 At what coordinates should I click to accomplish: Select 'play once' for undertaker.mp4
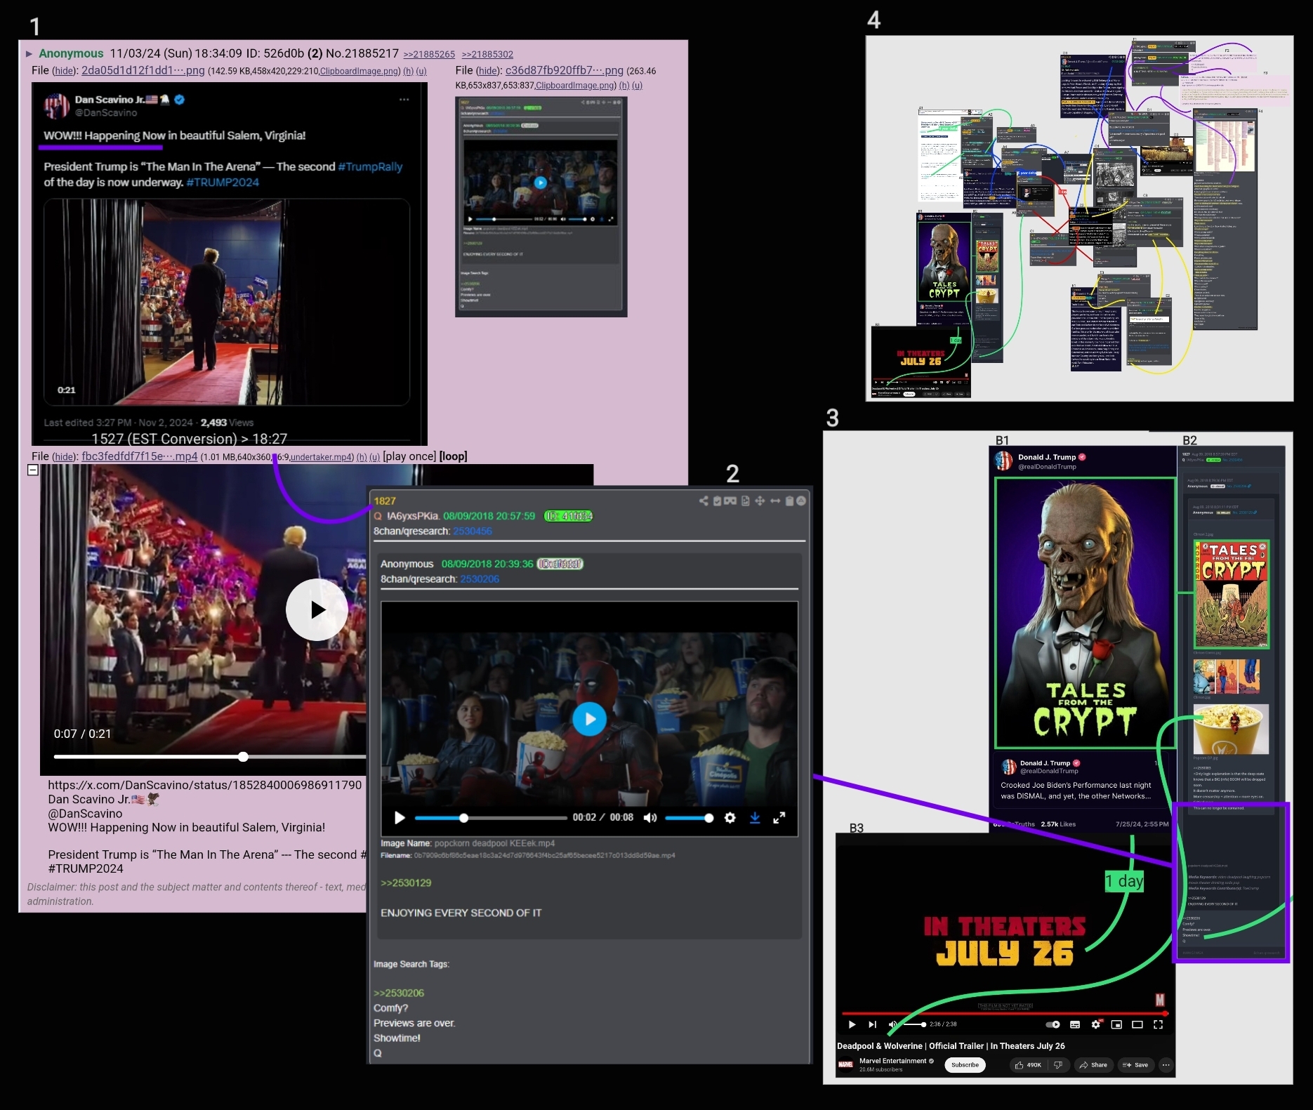coord(409,456)
